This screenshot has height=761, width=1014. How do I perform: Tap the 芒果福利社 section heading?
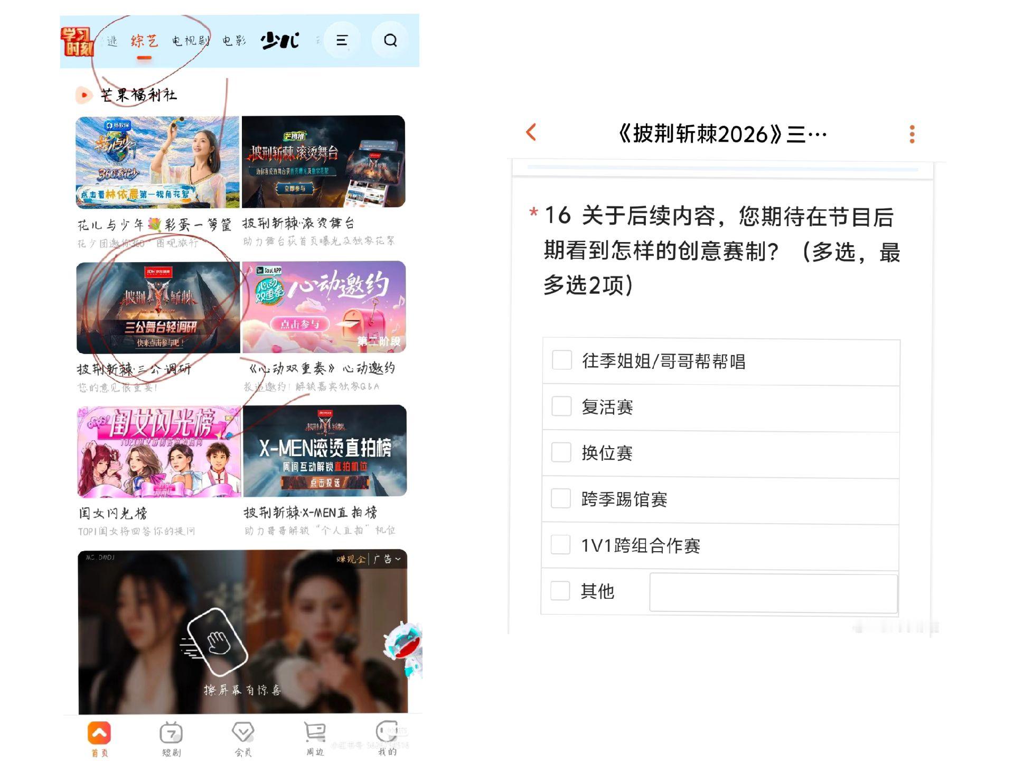(139, 95)
